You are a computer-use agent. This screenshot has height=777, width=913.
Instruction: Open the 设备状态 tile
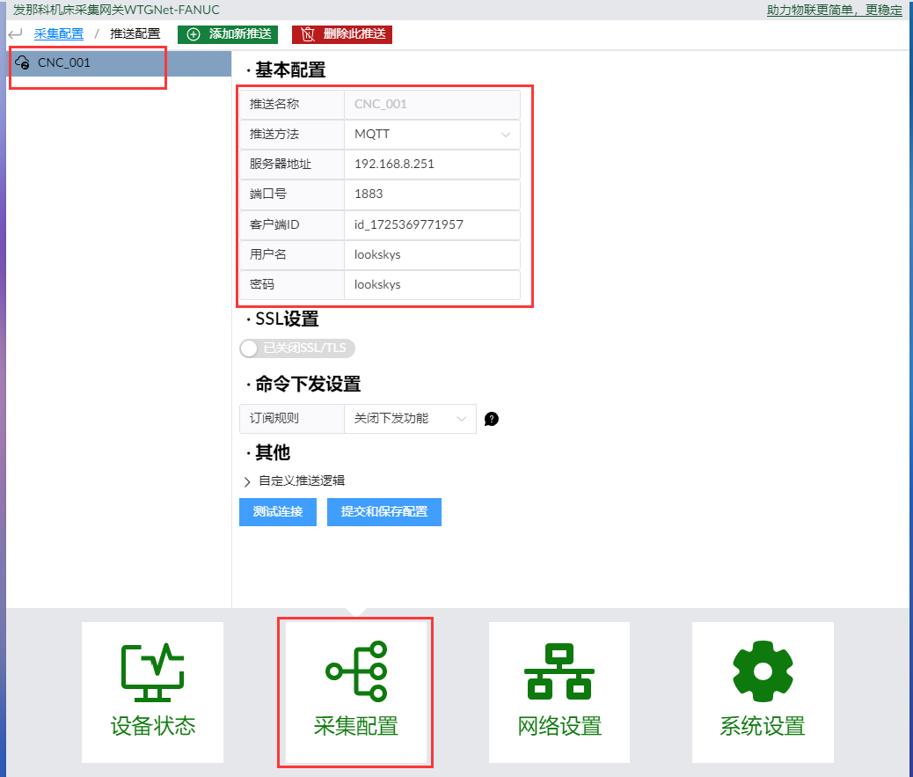(152, 692)
